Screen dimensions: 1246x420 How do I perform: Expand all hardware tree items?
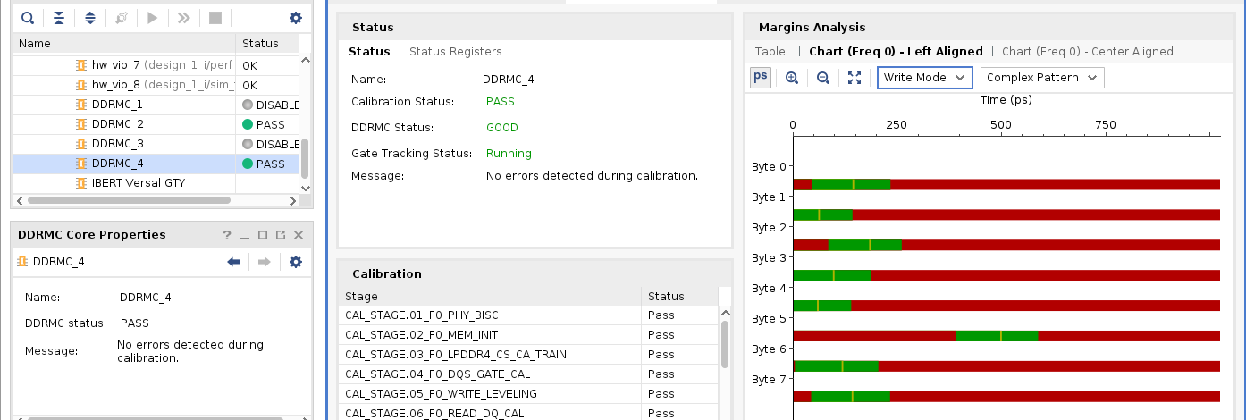pyautogui.click(x=90, y=18)
